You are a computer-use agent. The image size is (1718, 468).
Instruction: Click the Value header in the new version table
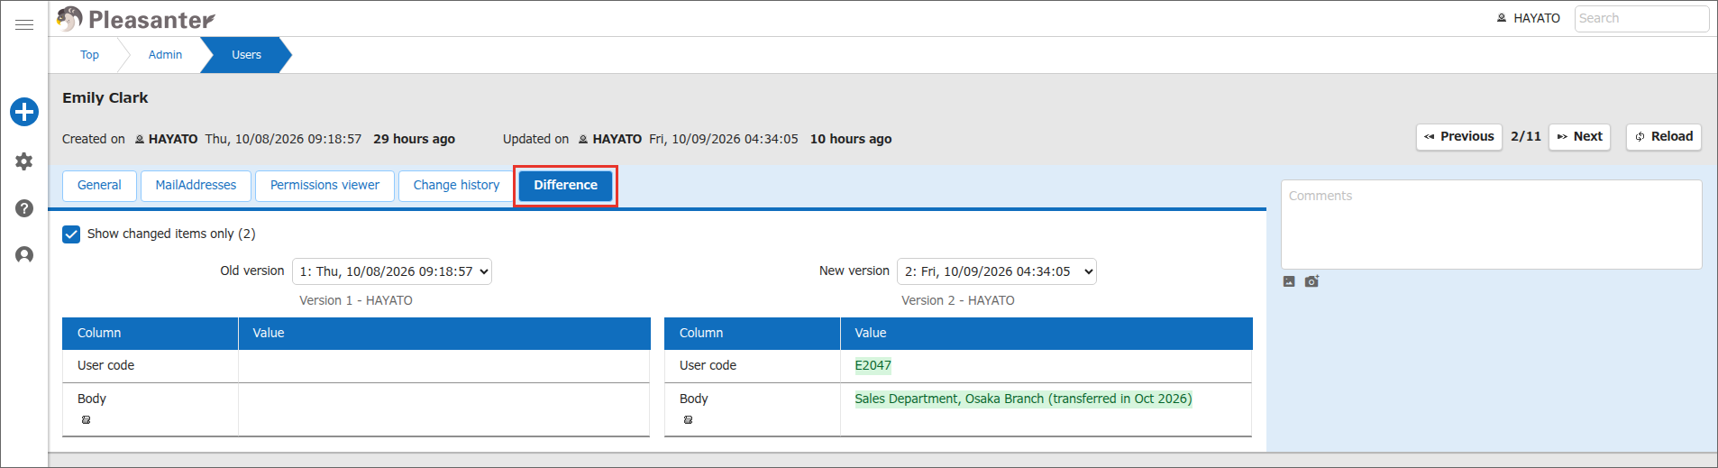pyautogui.click(x=1046, y=334)
